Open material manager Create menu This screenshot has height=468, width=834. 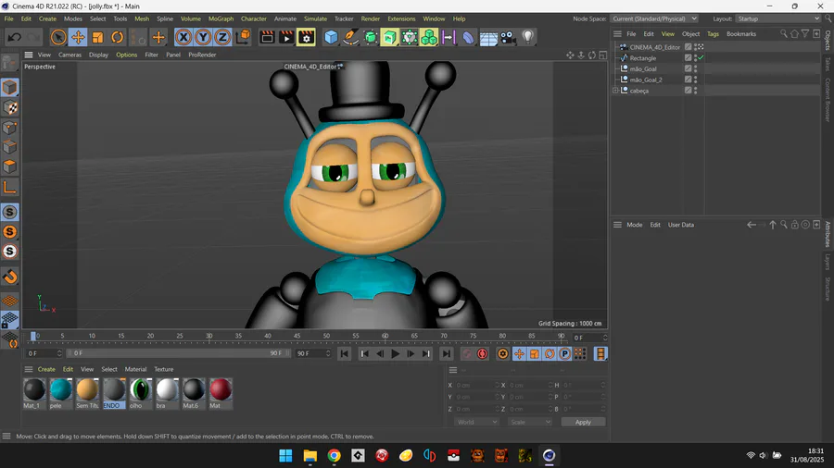point(46,369)
